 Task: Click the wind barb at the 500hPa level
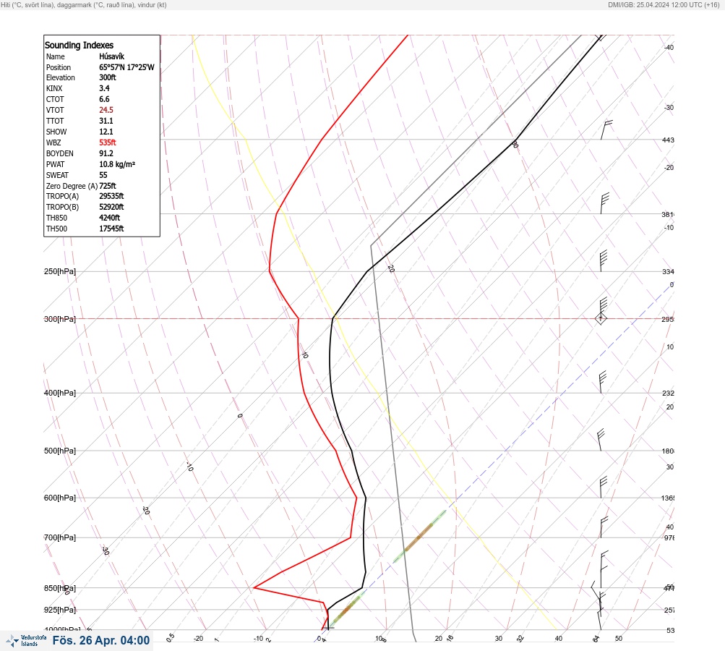600,440
